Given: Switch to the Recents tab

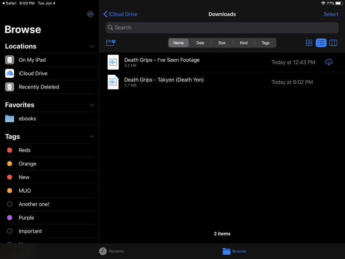Looking at the screenshot, I should coord(111,251).
